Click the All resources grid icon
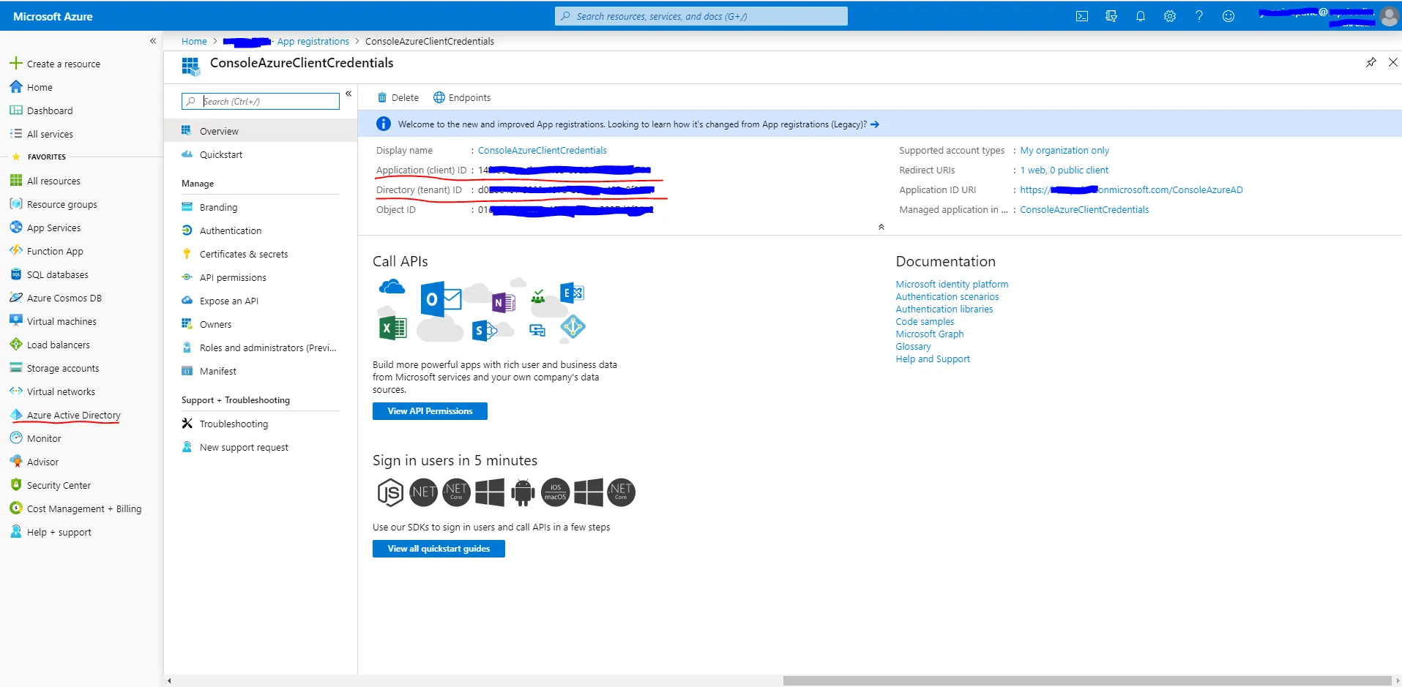The height and width of the screenshot is (687, 1402). pos(16,181)
